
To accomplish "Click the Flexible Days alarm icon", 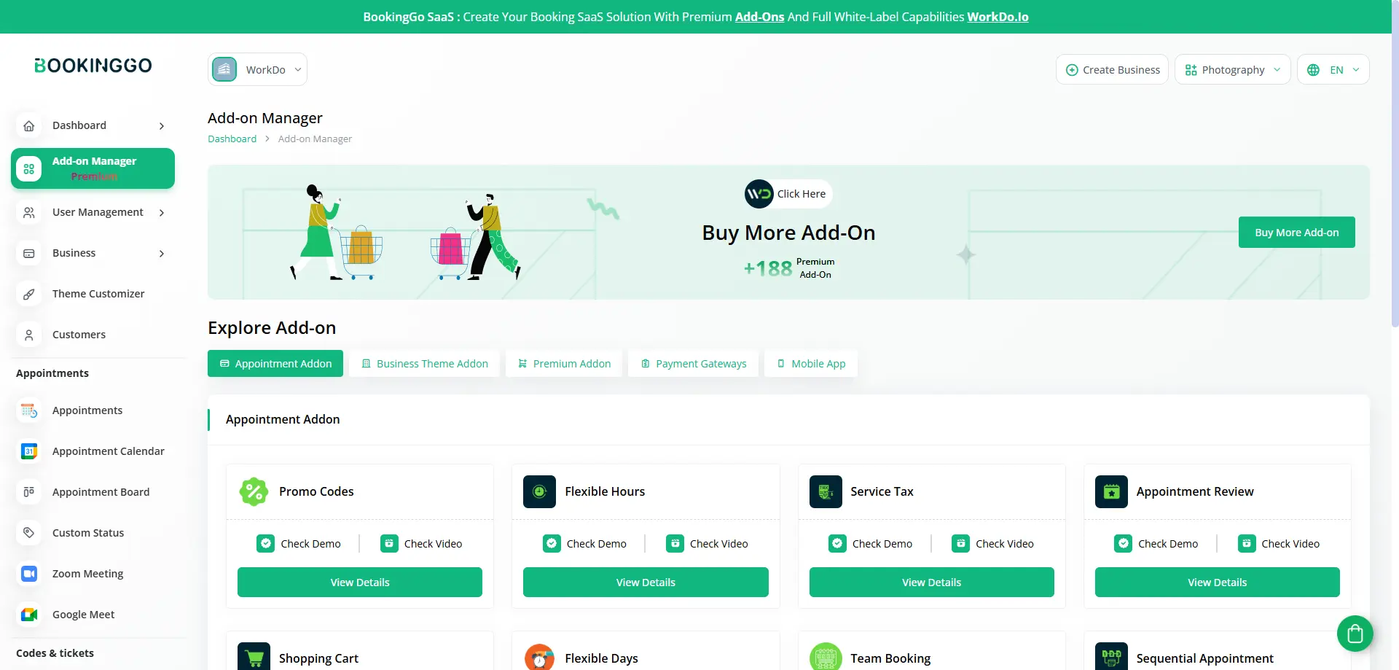I will (x=539, y=658).
